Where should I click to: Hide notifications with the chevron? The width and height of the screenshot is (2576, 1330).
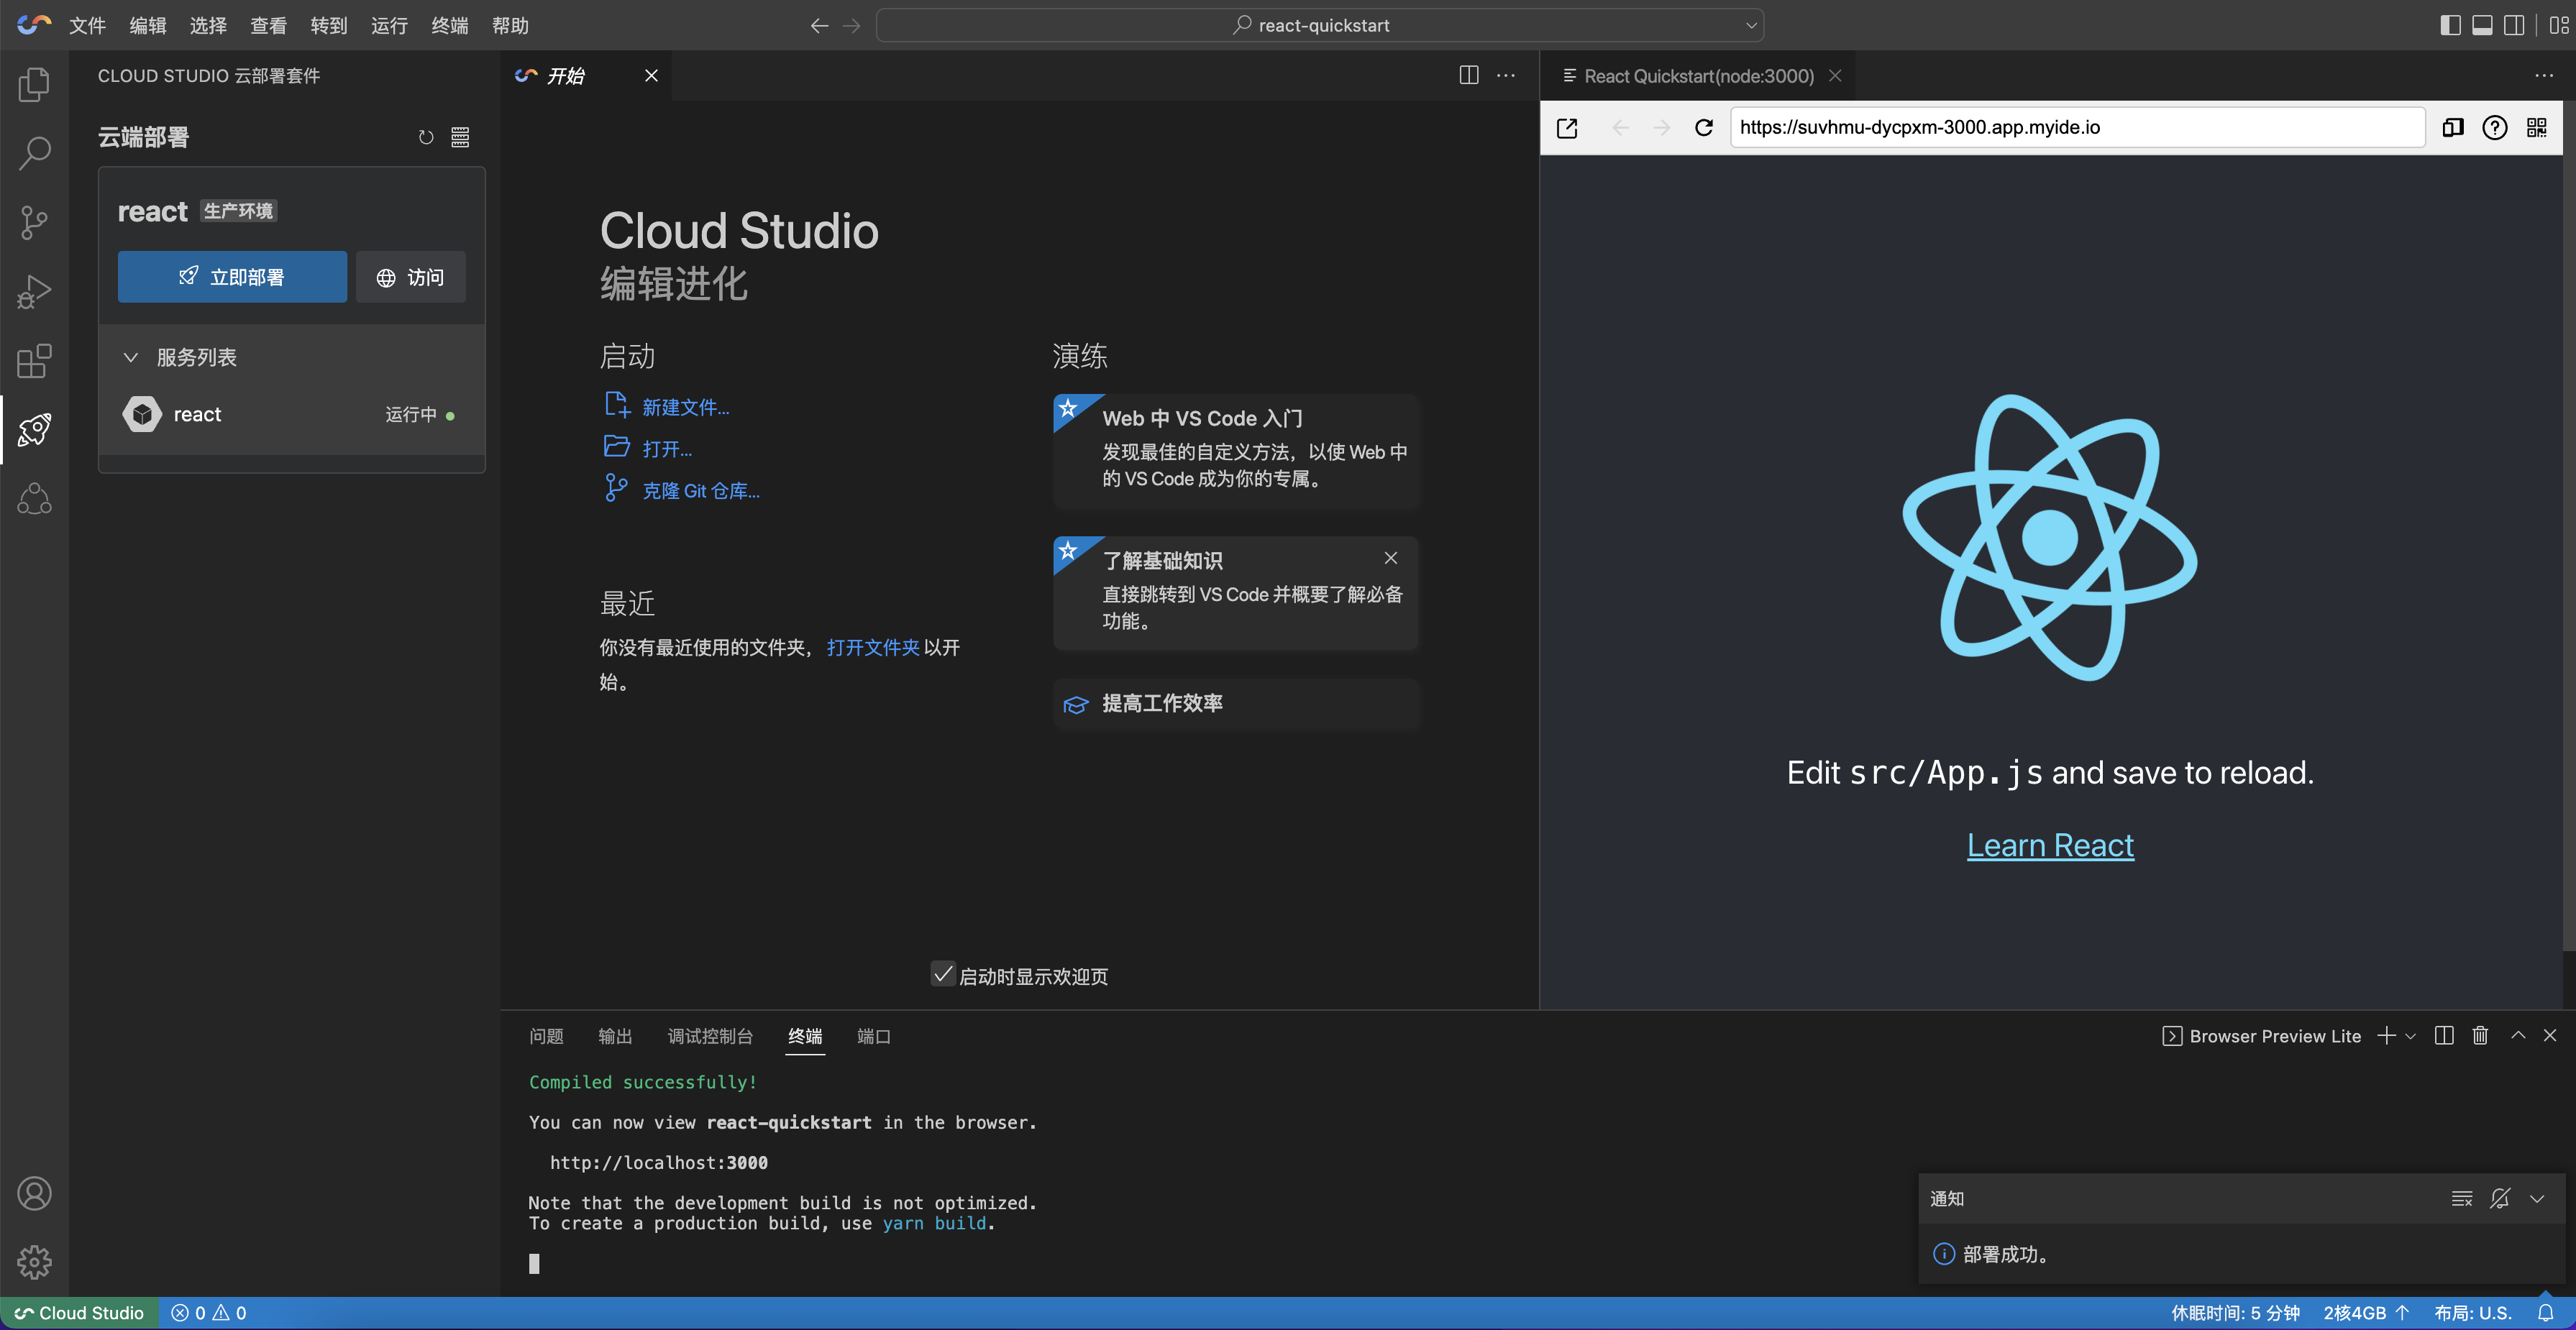point(2537,1198)
